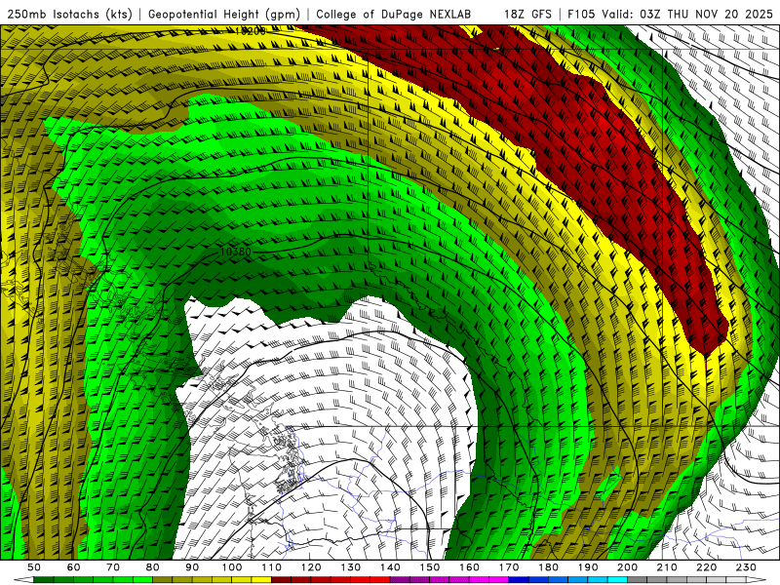Click the 70 value on the color scale

[113, 567]
